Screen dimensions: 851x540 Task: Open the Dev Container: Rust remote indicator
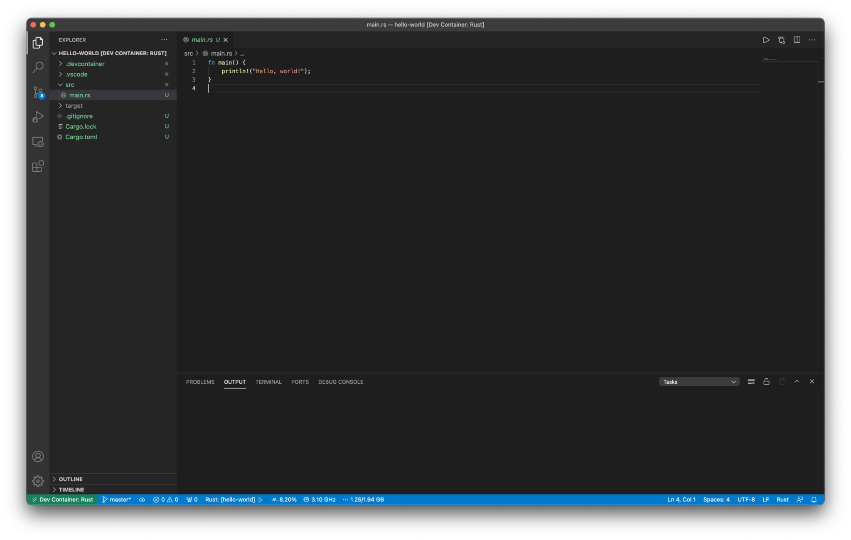[62, 499]
